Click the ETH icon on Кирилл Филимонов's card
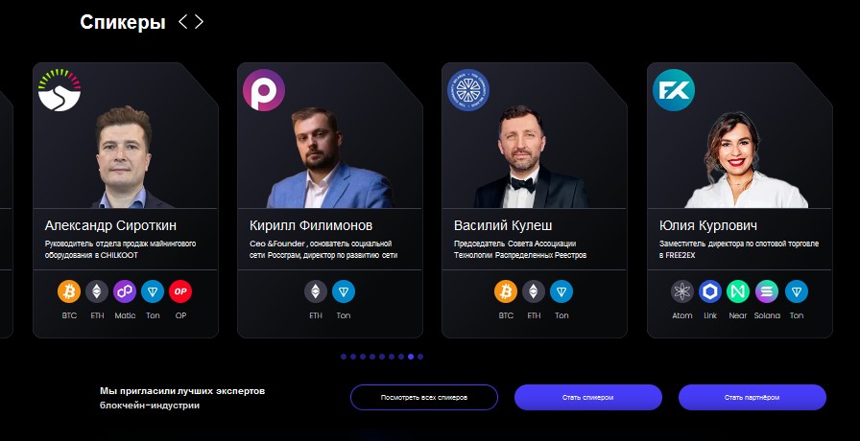860x441 pixels. pyautogui.click(x=316, y=291)
